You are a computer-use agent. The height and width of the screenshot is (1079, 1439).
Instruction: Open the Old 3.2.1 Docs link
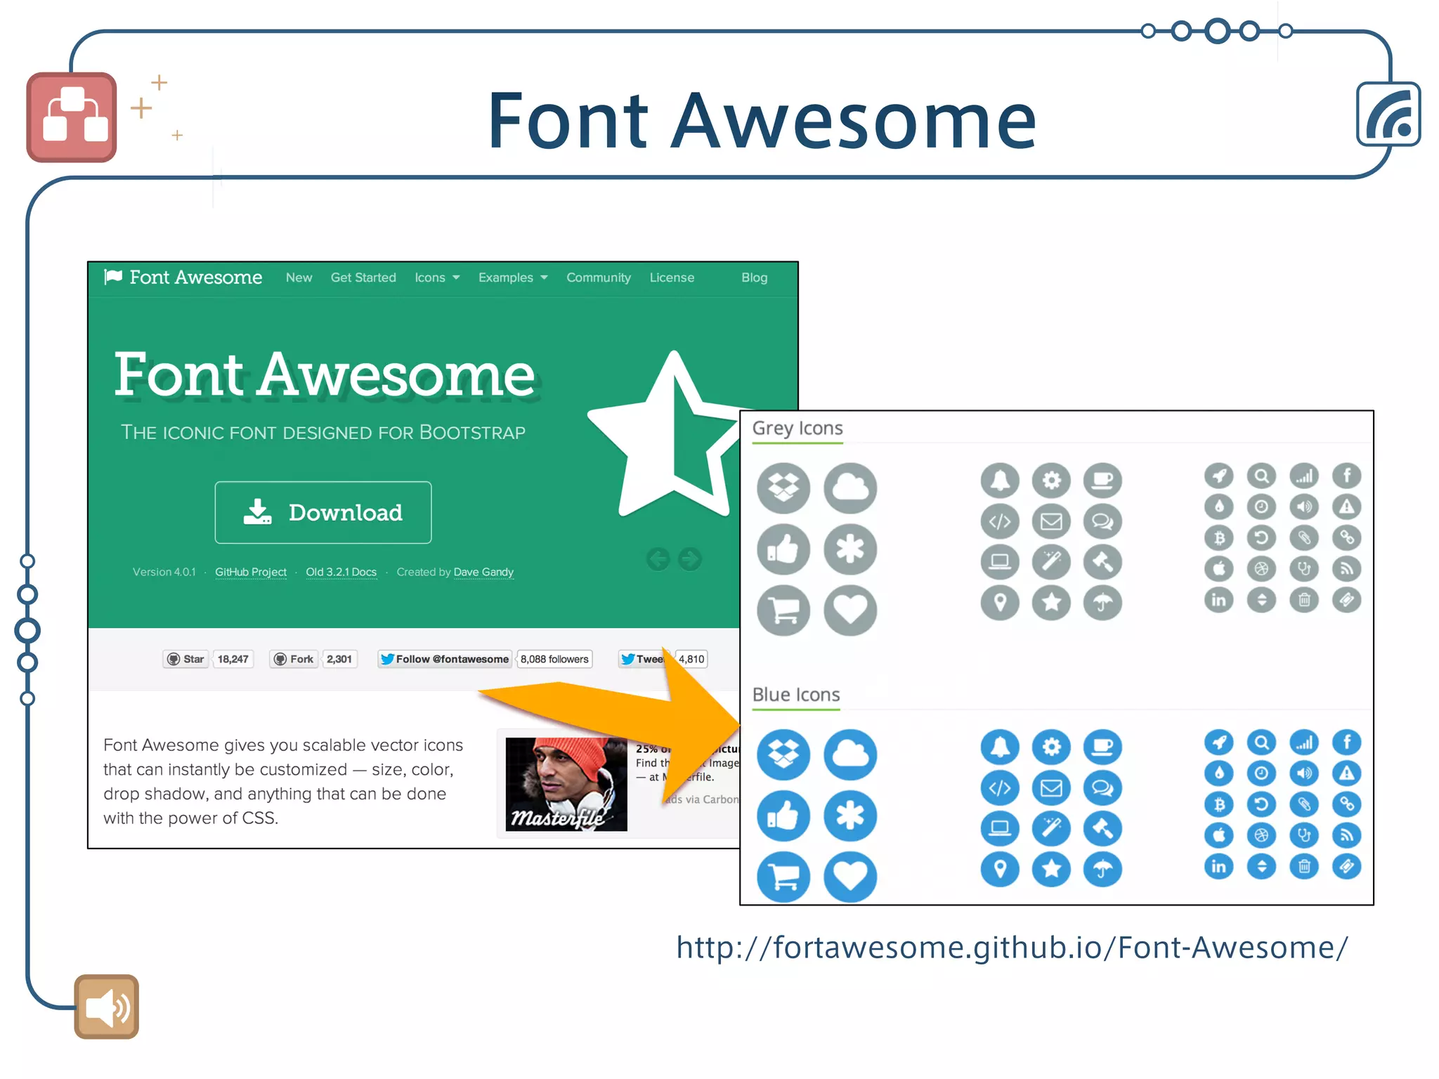point(341,572)
